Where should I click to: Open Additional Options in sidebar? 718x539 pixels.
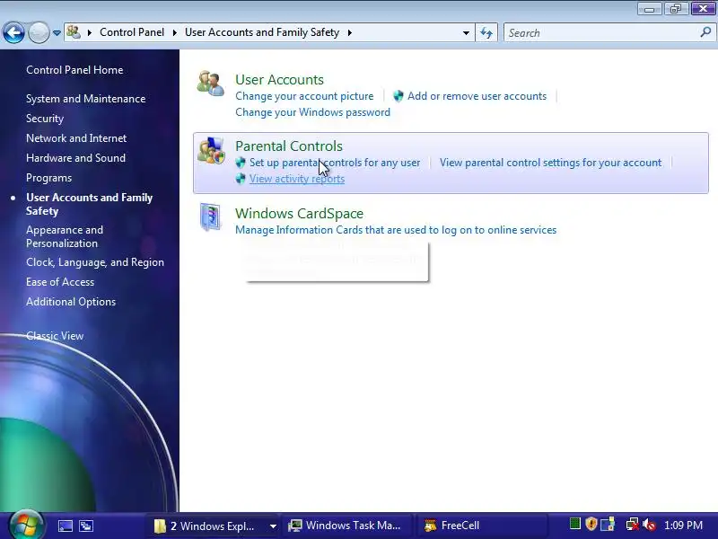[71, 302]
